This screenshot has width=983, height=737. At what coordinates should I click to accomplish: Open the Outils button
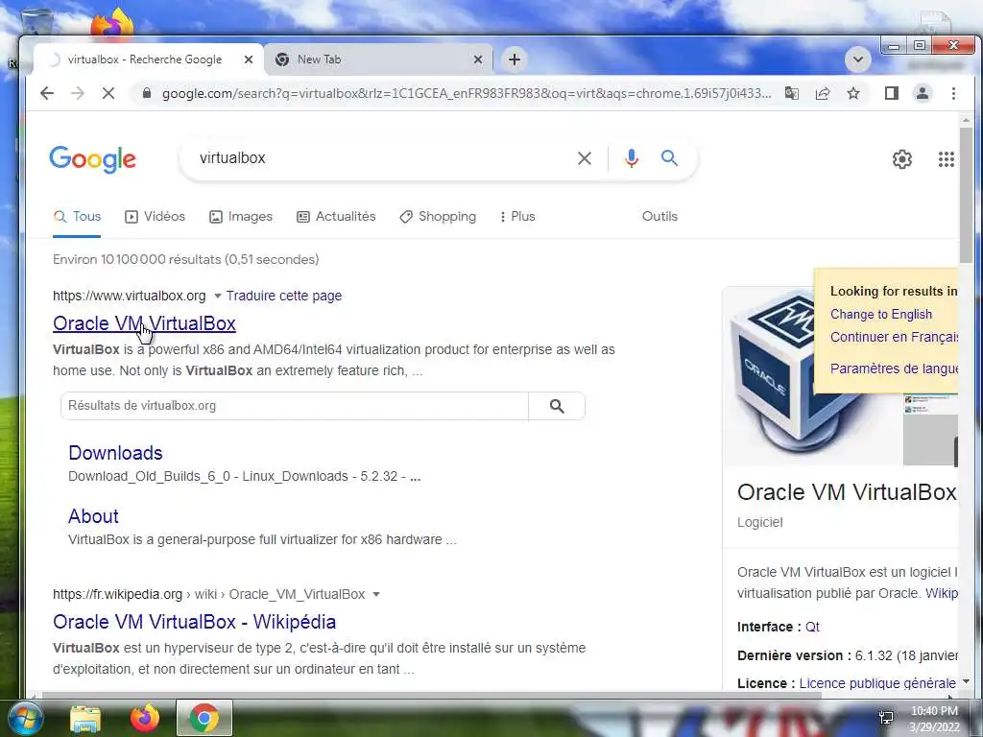click(659, 216)
